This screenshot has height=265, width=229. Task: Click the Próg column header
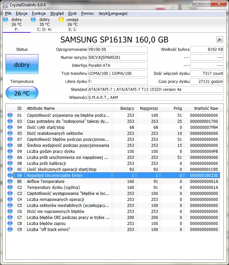[x=172, y=108]
